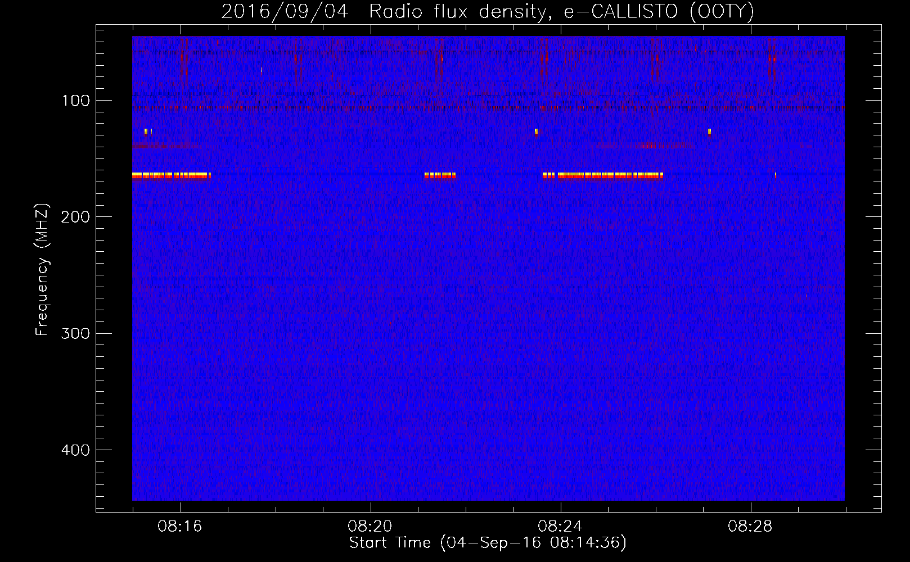Click the 08:24 time tick label

(x=560, y=527)
